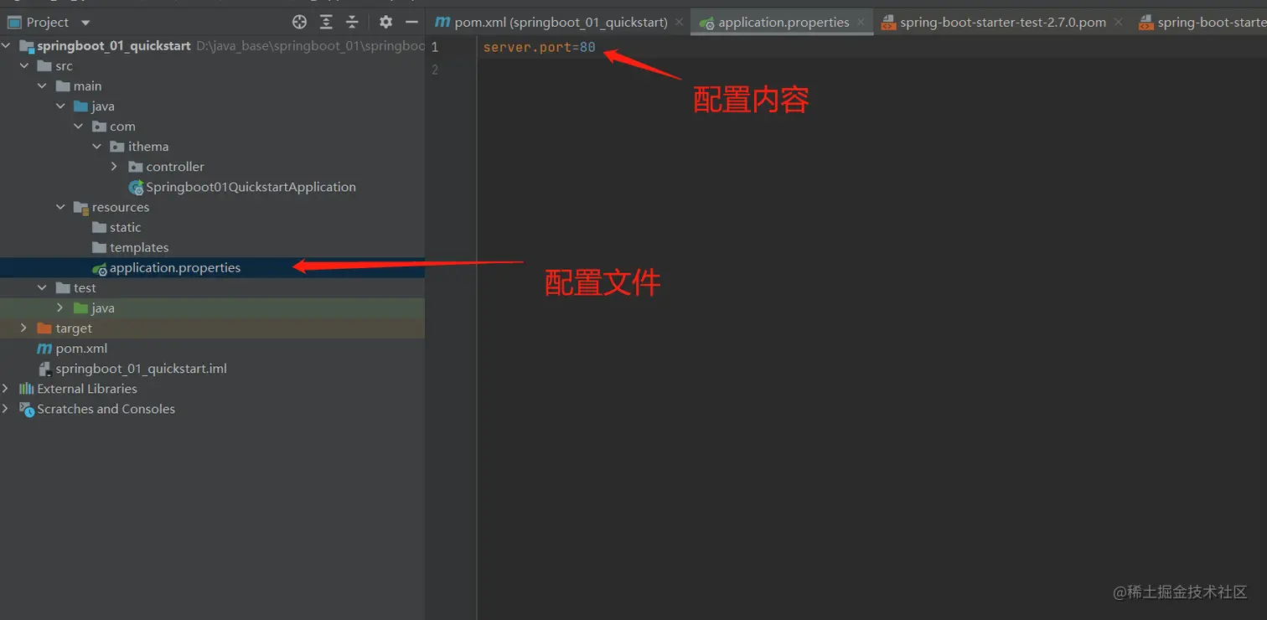This screenshot has width=1267, height=620.
Task: Open Project panel settings gear
Action: click(385, 22)
